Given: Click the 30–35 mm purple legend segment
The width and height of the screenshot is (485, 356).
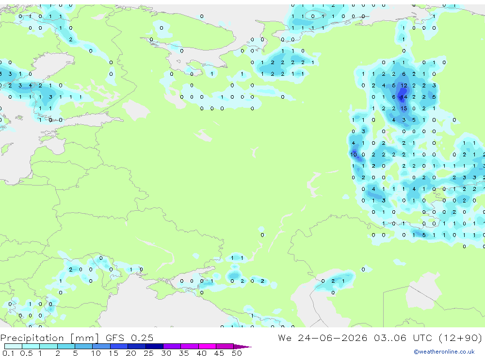Looking at the screenshot, I should 172,346.
